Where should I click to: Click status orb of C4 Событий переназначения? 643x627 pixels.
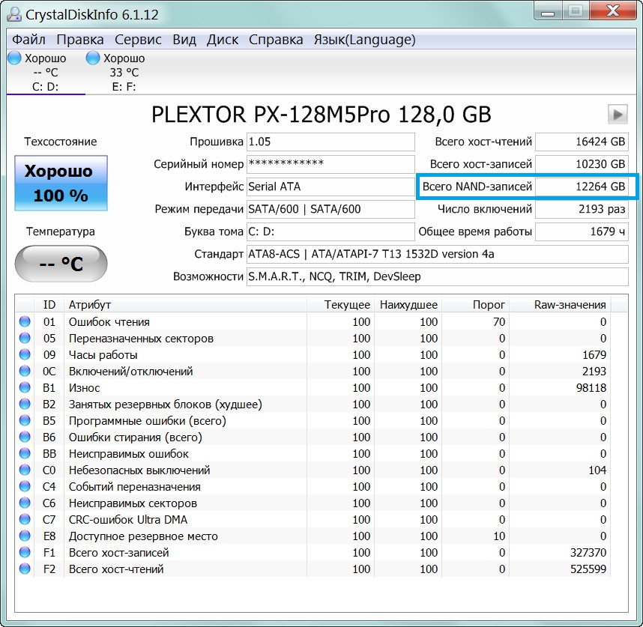tap(25, 486)
